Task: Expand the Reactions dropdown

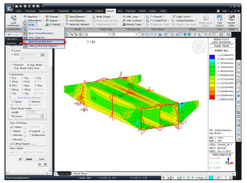Action: pyautogui.click(x=40, y=17)
